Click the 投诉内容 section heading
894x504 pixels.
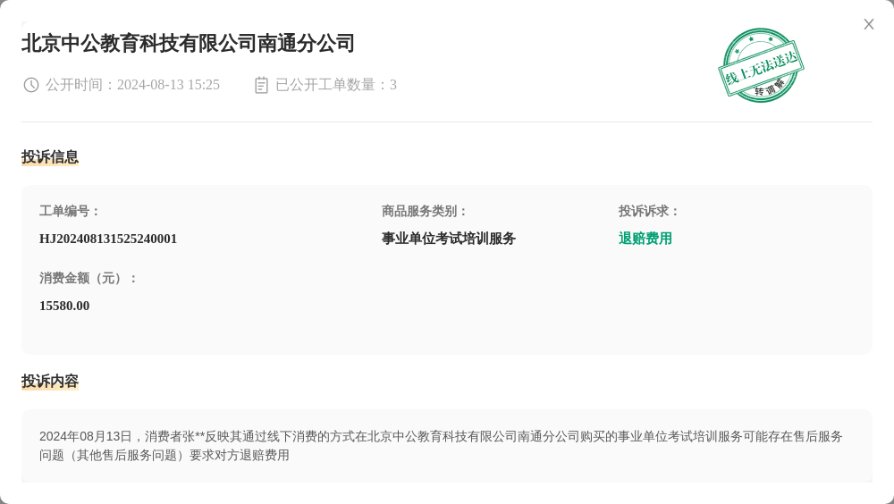pyautogui.click(x=50, y=382)
